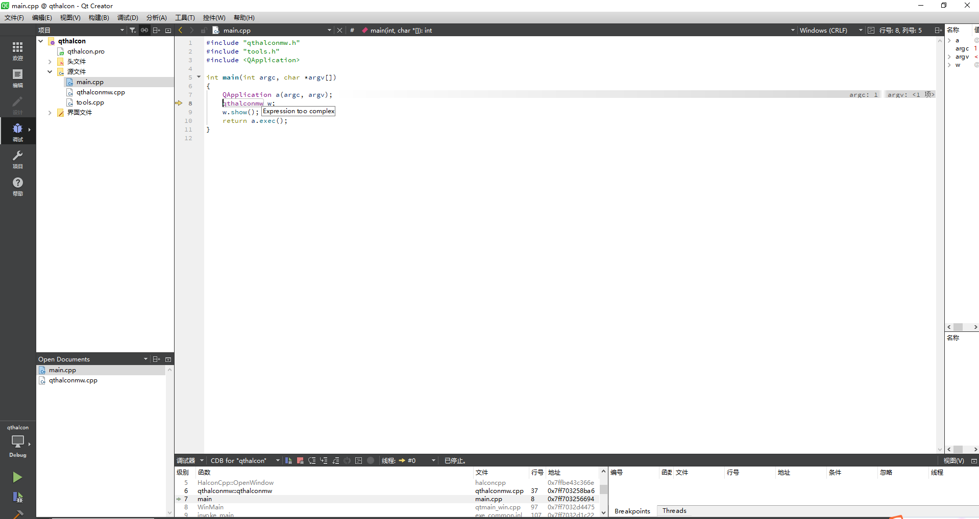Go forward in editor navigation history

(192, 30)
